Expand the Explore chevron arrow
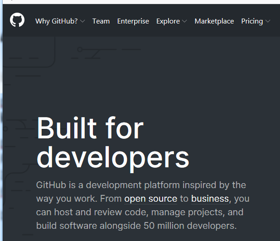This screenshot has width=280, height=241. (x=185, y=21)
